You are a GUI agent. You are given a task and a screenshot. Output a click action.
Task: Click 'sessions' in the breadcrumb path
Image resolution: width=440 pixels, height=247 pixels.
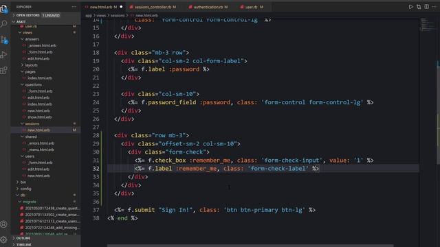(118, 15)
